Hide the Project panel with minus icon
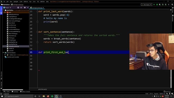Viewport: 174px width, 98px height. pyautogui.click(x=28, y=8)
